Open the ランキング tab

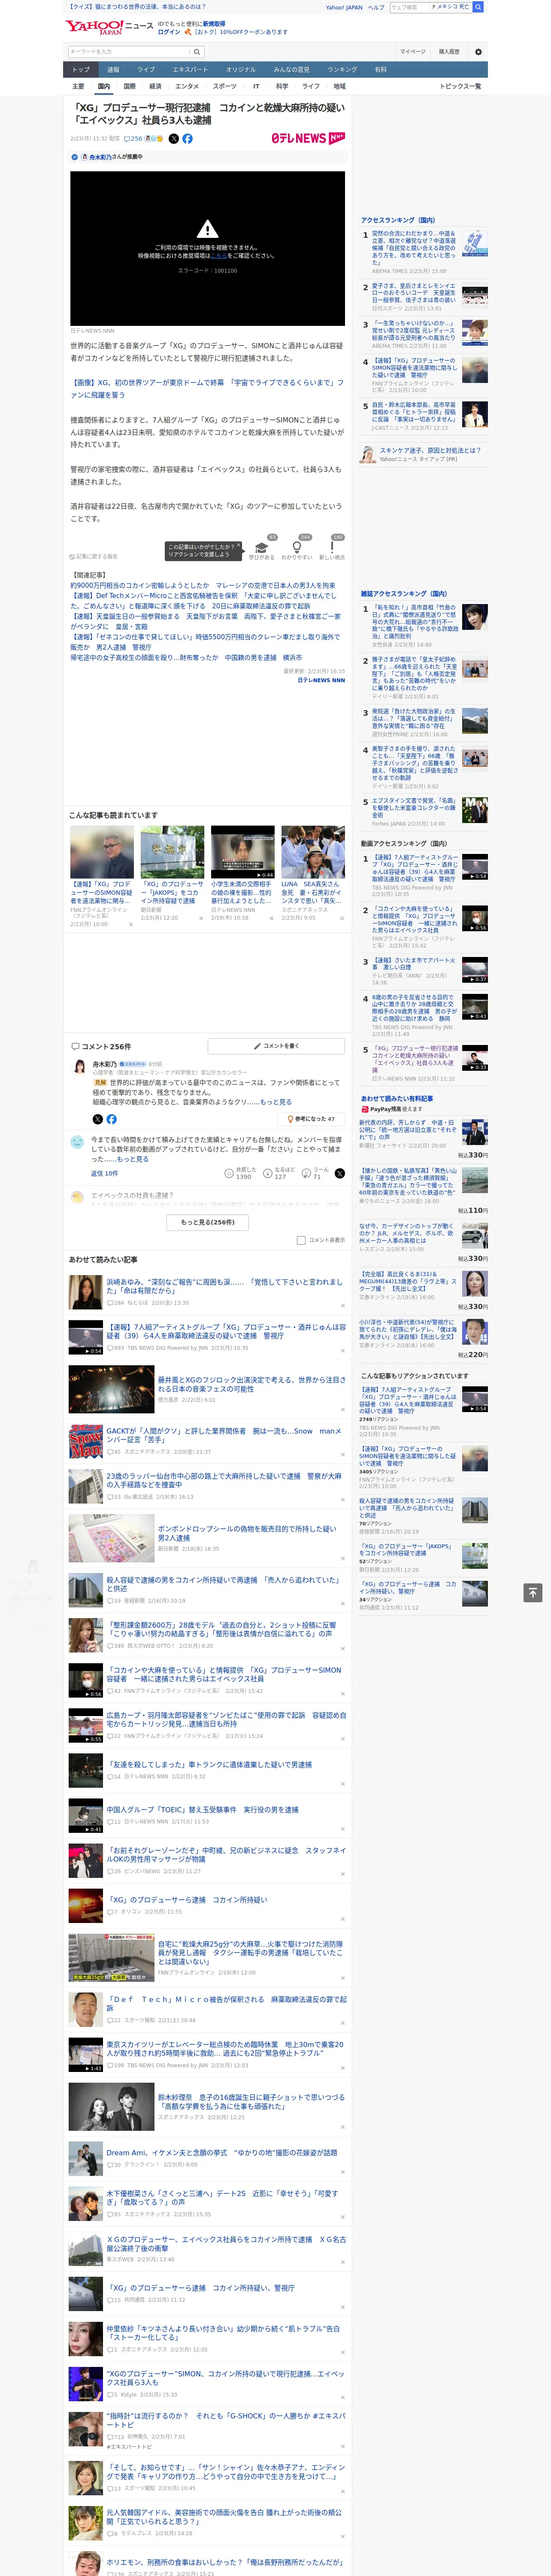(x=342, y=70)
